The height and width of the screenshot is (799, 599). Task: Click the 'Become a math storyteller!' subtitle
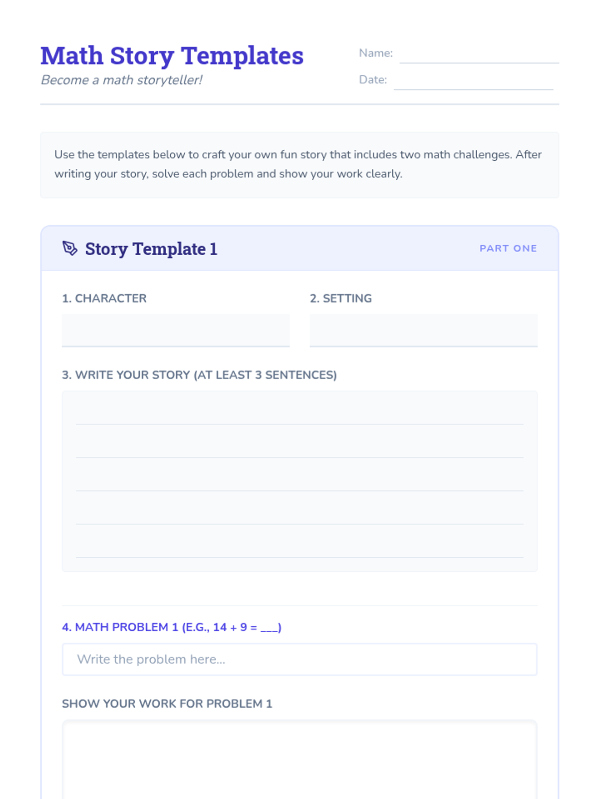pyautogui.click(x=121, y=80)
